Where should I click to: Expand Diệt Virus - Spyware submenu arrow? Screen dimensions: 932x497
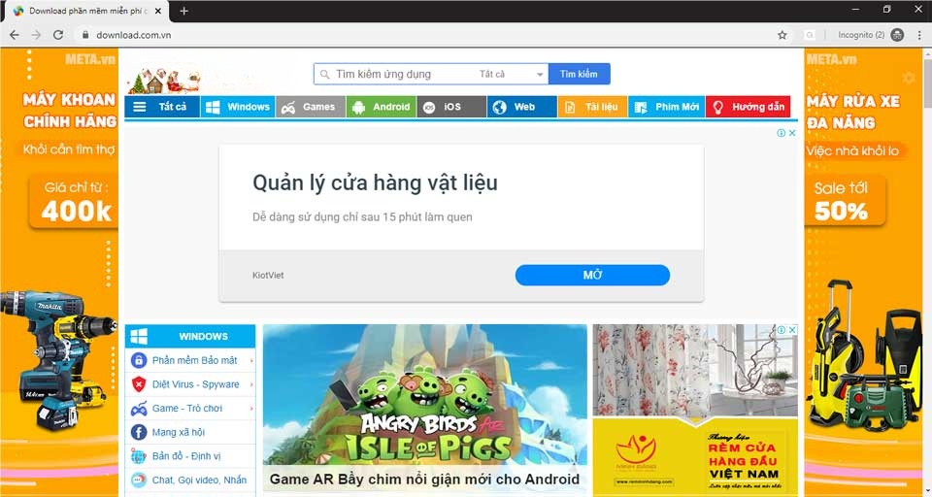point(251,384)
